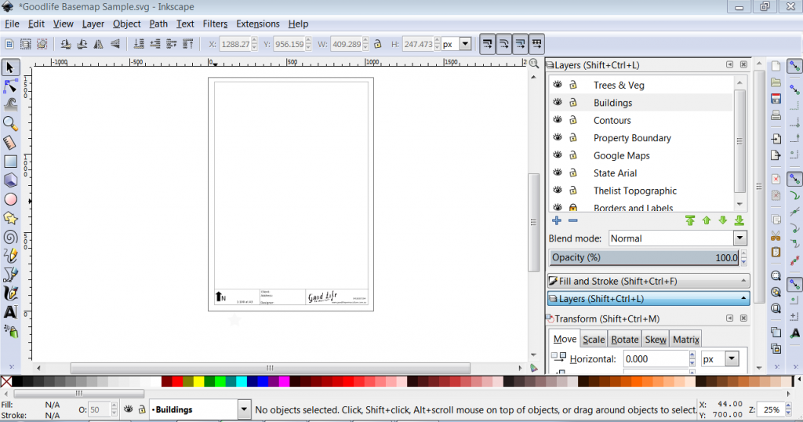Select the Star polygon tool
803x422 pixels.
pos(11,218)
